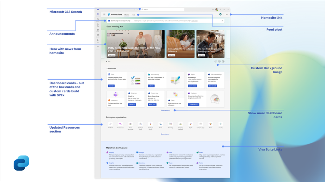This screenshot has height=182, width=325.
Task: Click into the Microsoft 365 Search box
Action: click(x=163, y=9)
